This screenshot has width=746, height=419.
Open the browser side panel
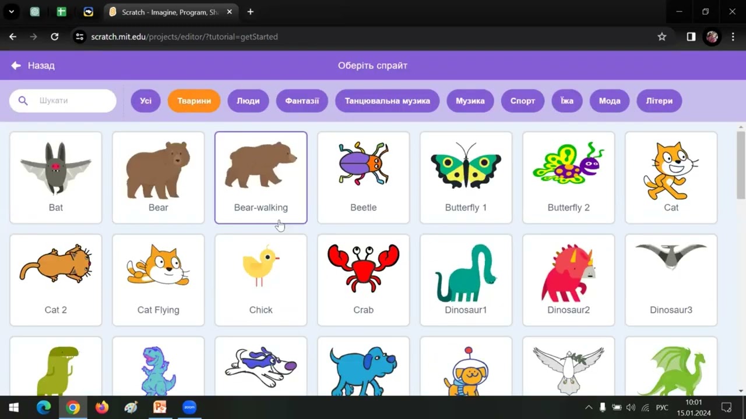click(691, 37)
